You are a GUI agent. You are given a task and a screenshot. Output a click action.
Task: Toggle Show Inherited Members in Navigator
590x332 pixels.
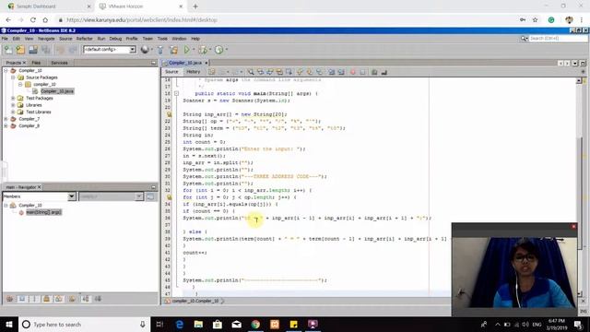pos(10,299)
